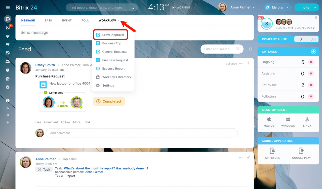Open Anne Palmer post author link
The width and height of the screenshot is (322, 189).
click(46, 159)
